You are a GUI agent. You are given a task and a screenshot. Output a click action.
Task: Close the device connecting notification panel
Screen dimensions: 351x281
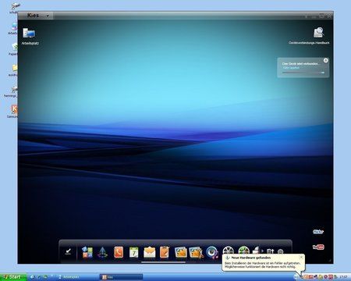tap(325, 60)
